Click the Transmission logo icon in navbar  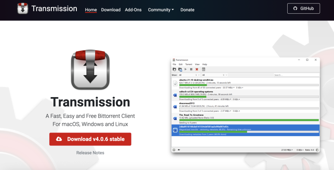pyautogui.click(x=23, y=9)
